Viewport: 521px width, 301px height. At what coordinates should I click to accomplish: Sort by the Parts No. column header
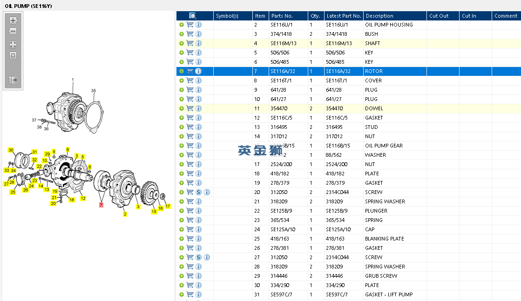point(288,16)
